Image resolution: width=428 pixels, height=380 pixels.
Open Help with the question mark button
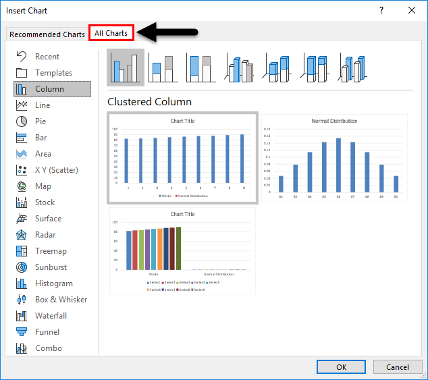pyautogui.click(x=381, y=10)
